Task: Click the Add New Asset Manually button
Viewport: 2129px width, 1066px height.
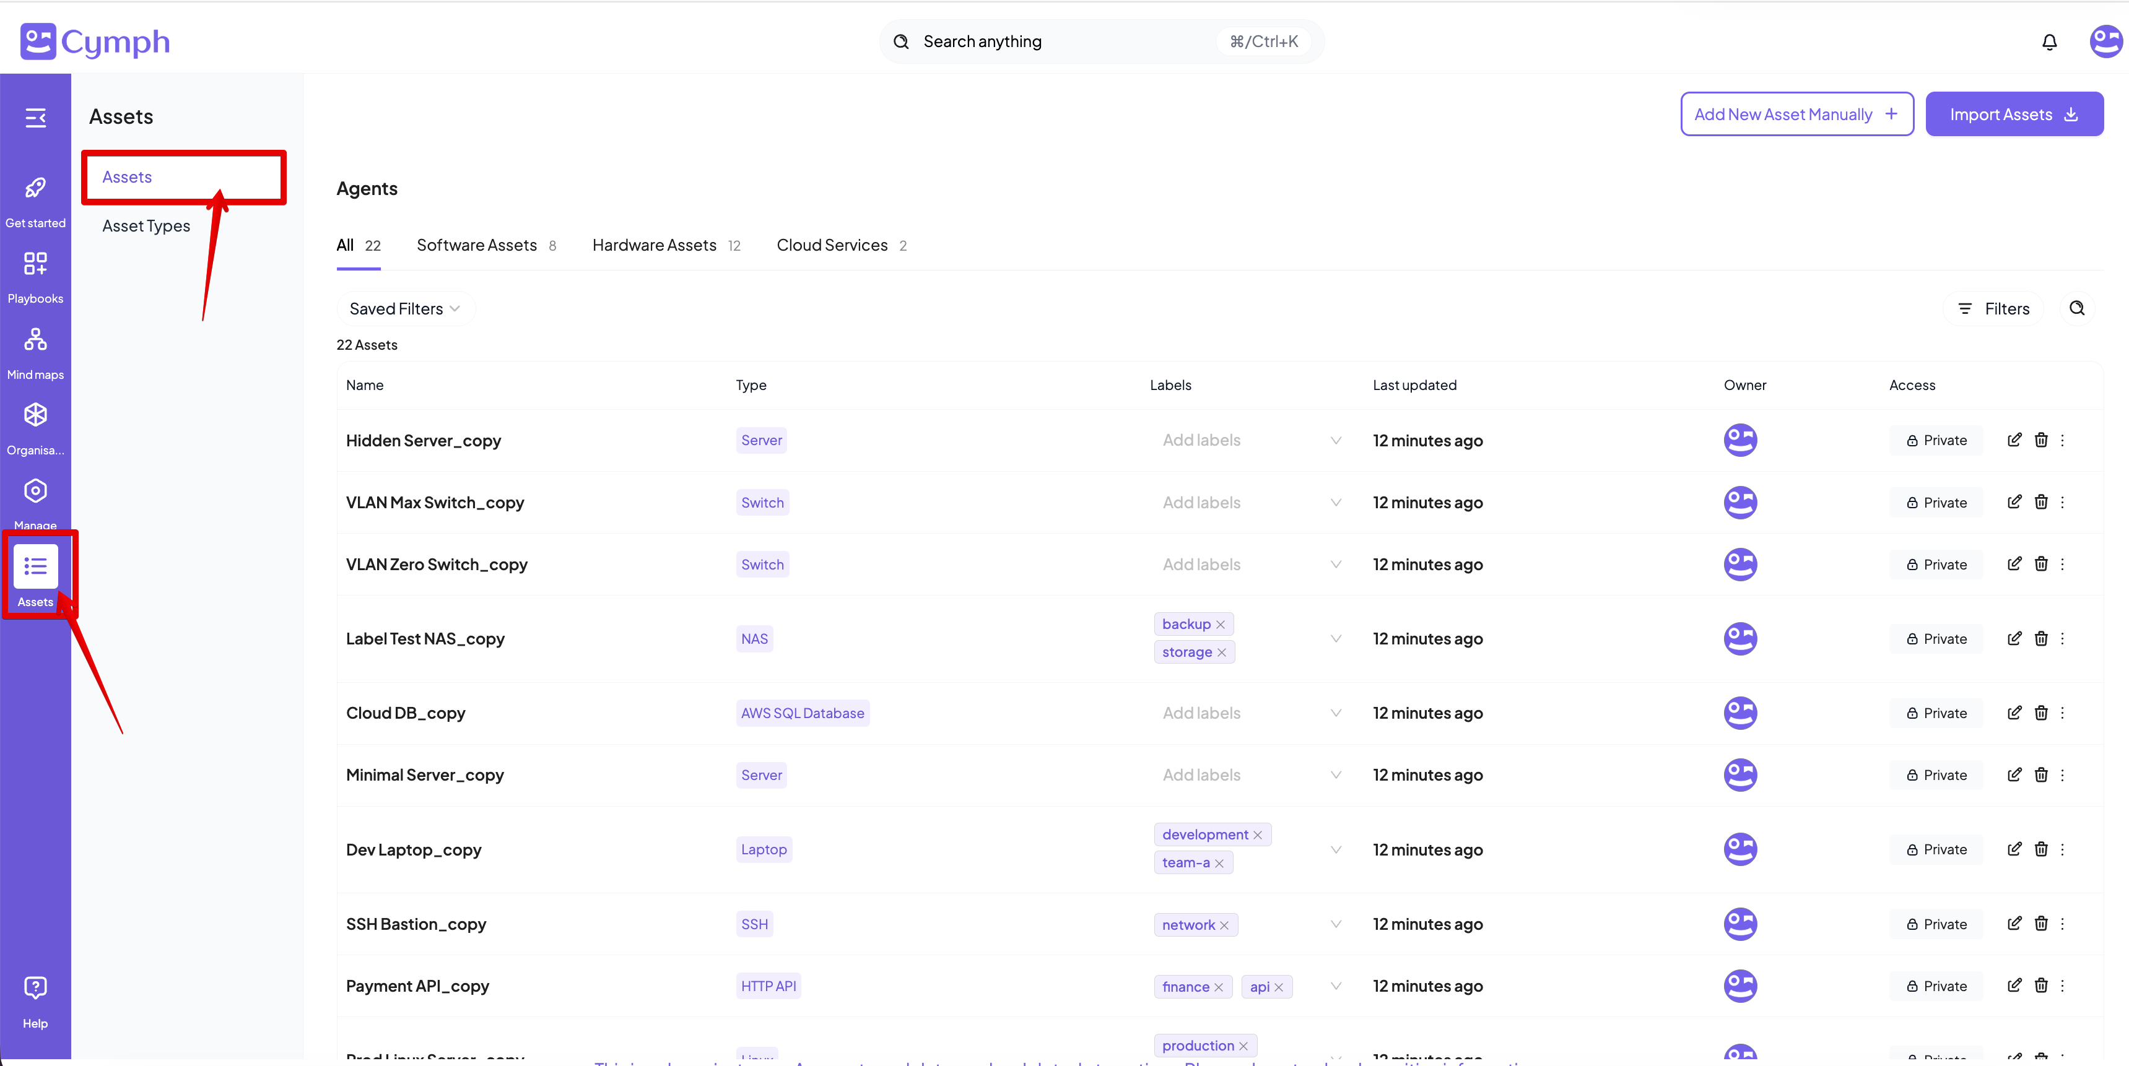Action: click(x=1796, y=114)
